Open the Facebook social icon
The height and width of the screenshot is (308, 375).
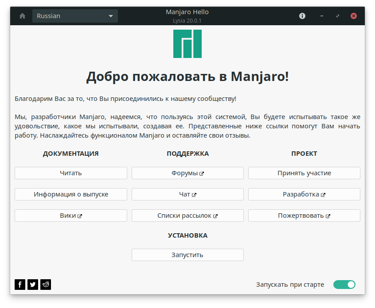coord(20,285)
